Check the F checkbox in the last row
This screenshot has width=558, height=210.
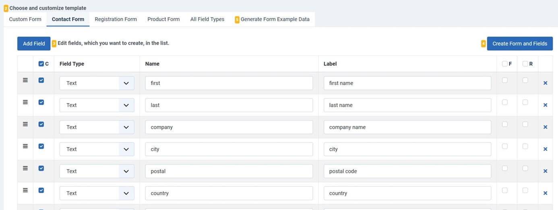coord(505,102)
